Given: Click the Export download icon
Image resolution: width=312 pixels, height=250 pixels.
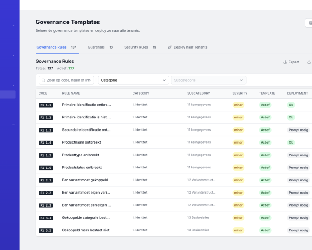Looking at the screenshot, I should [285, 62].
